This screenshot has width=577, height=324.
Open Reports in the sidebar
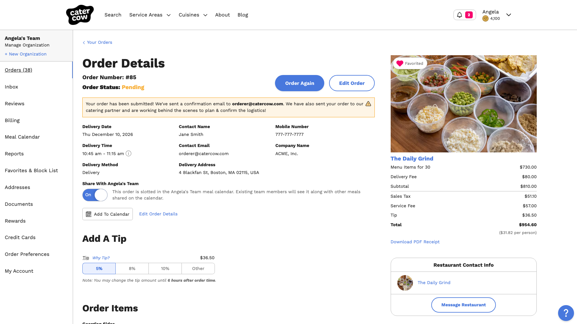[14, 154]
